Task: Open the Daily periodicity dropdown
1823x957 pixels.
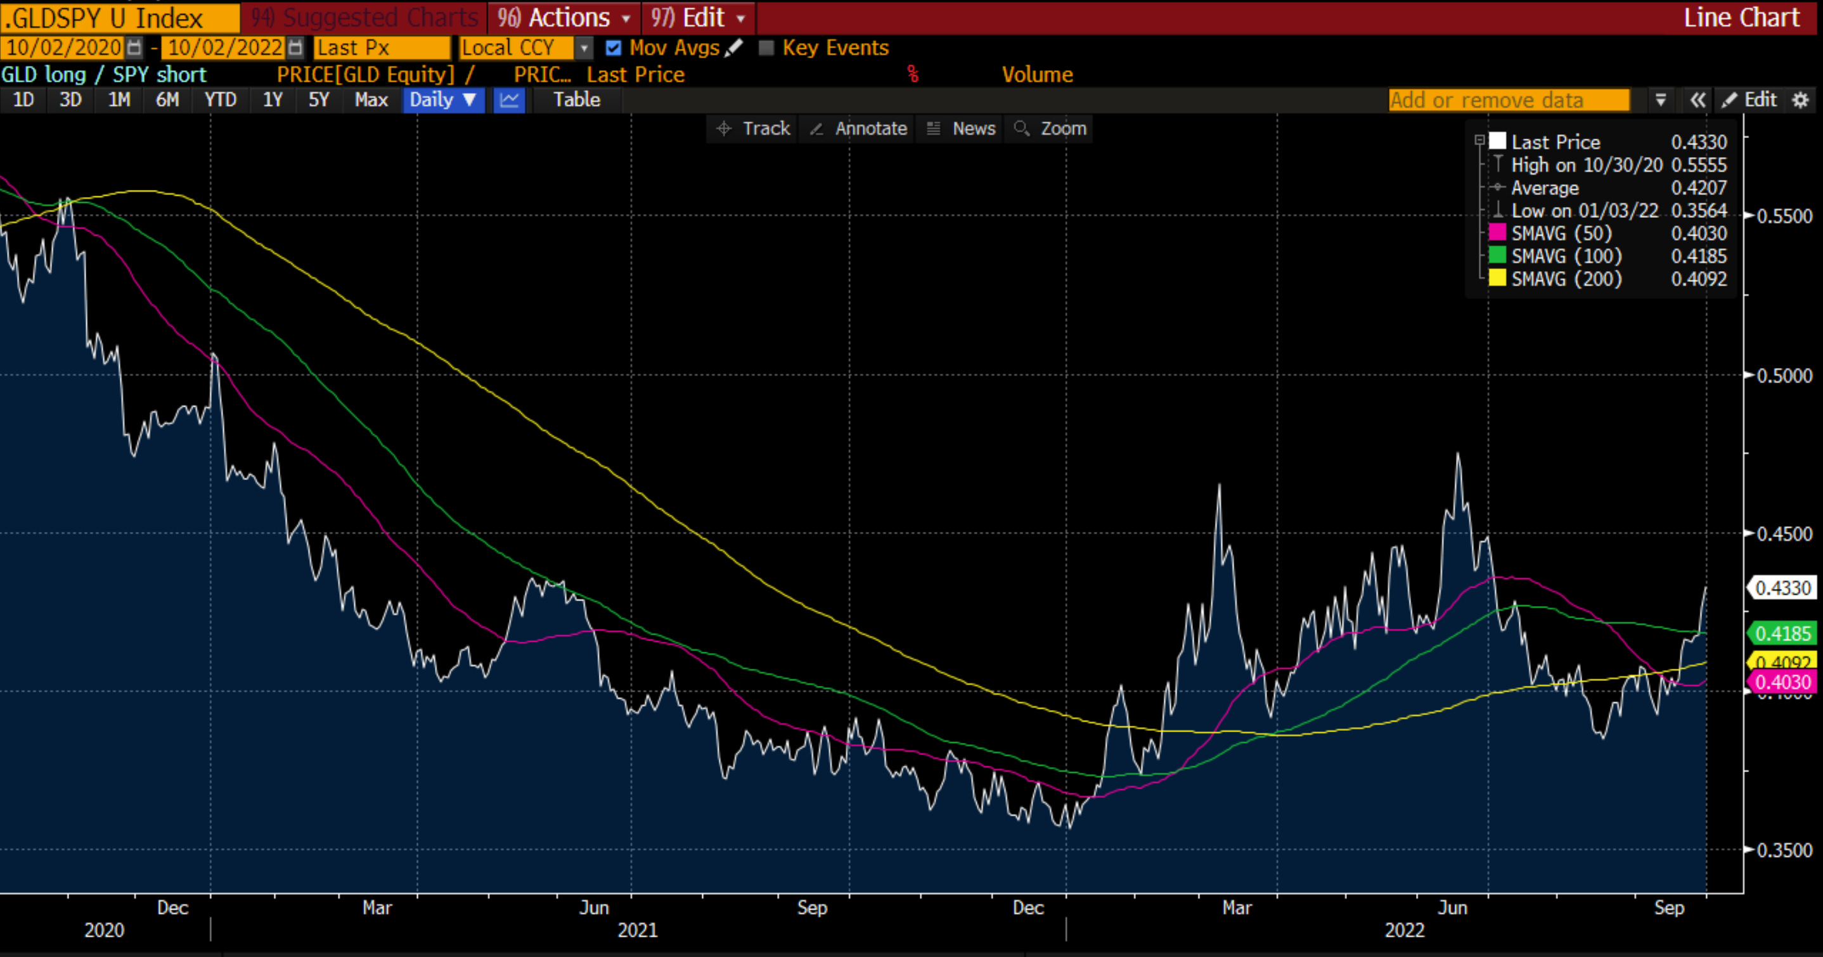Action: [x=443, y=99]
